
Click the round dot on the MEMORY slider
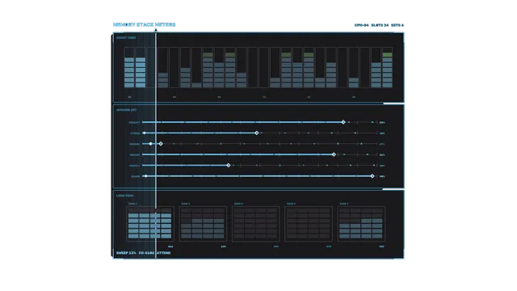[151, 144]
